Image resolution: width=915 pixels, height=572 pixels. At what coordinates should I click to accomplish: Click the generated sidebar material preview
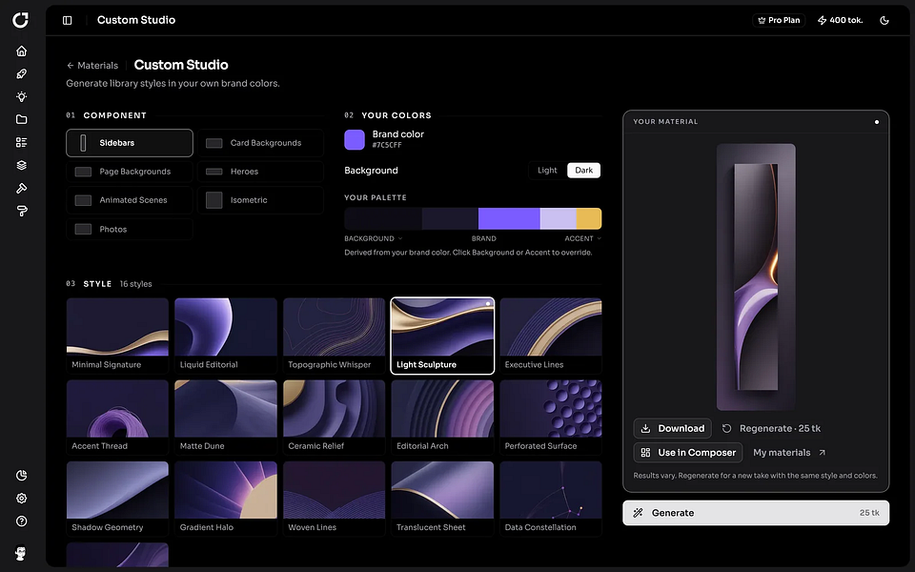click(756, 277)
